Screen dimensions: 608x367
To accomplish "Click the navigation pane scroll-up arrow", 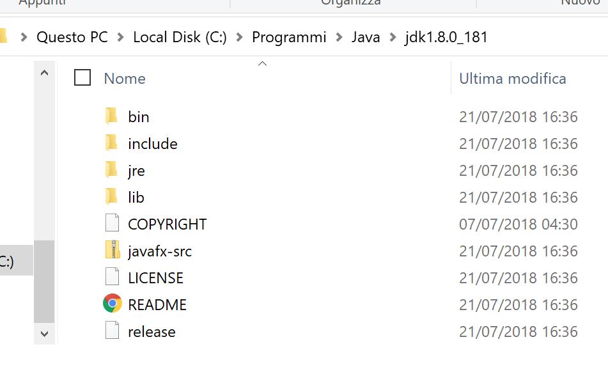I will (x=44, y=74).
